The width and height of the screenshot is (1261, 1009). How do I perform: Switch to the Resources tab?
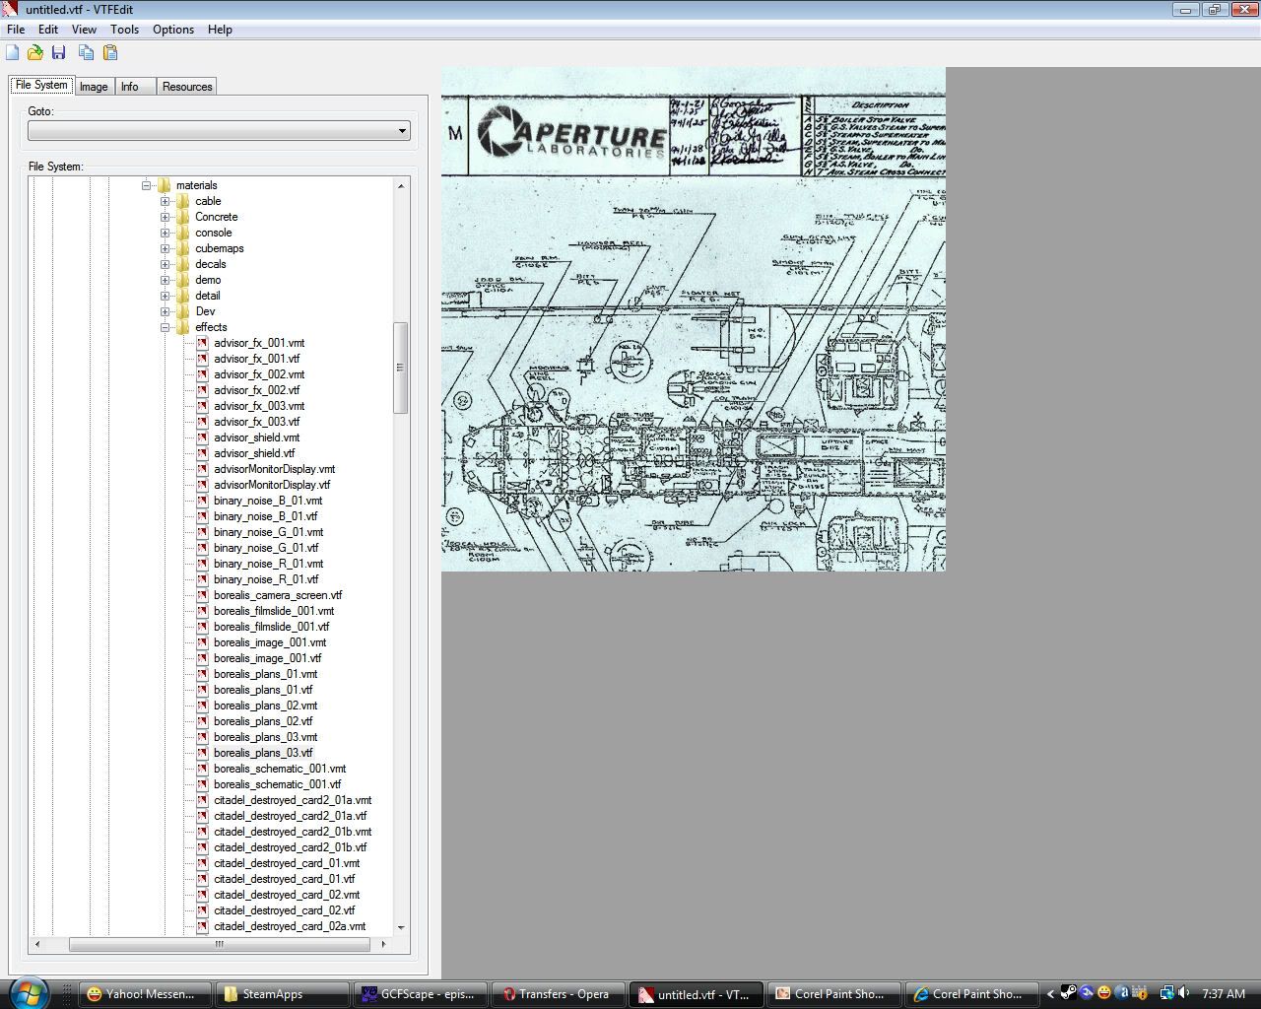pyautogui.click(x=187, y=87)
